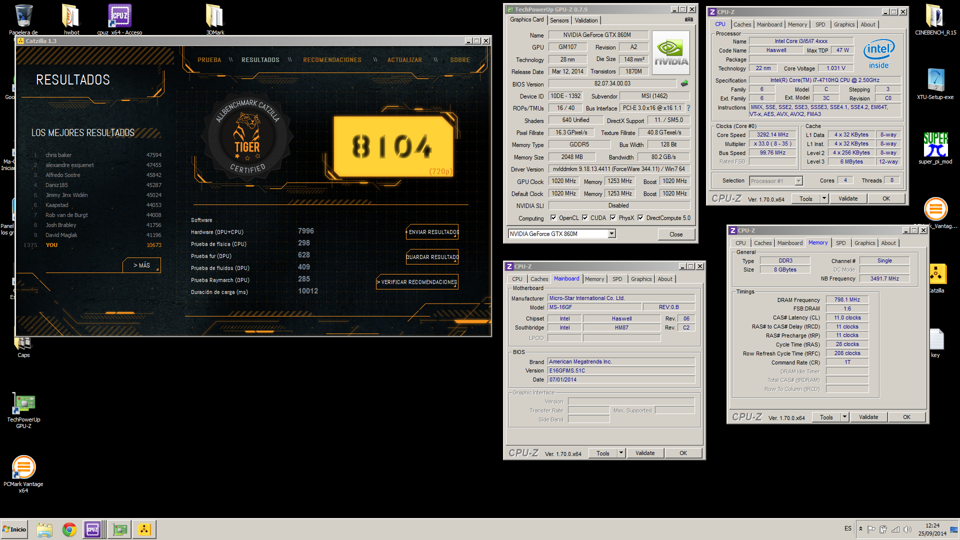Image resolution: width=960 pixels, height=540 pixels.
Task: Open Tools dropdown arrow in CPU-Z CPU window
Action: point(823,198)
